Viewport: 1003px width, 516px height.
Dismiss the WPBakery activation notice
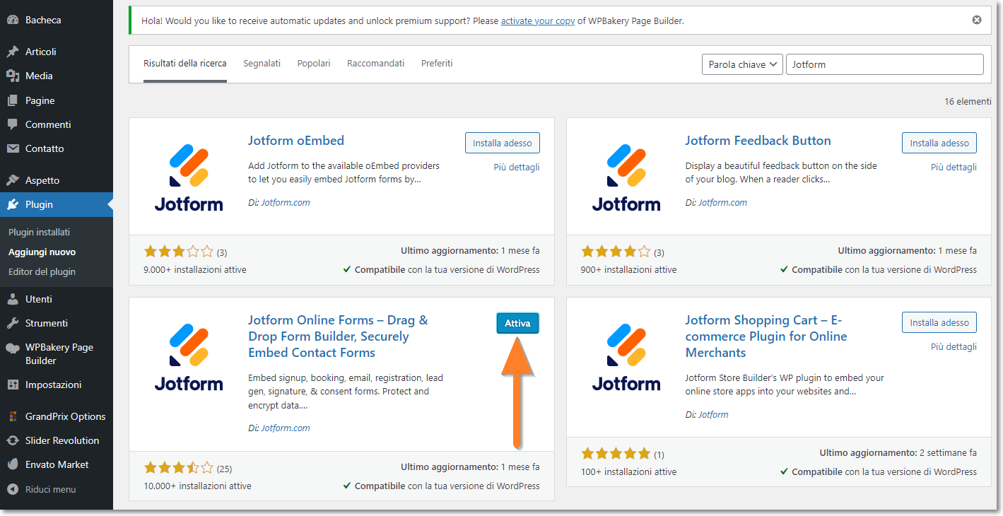(x=977, y=20)
